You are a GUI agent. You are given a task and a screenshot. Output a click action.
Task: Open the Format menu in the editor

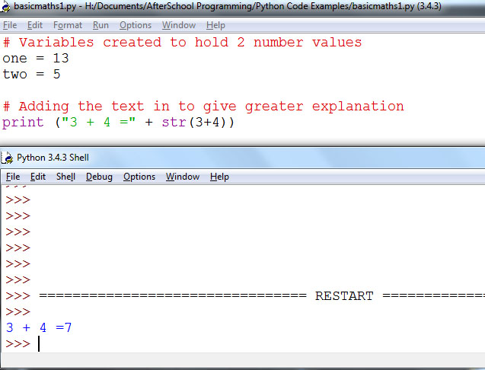point(68,25)
